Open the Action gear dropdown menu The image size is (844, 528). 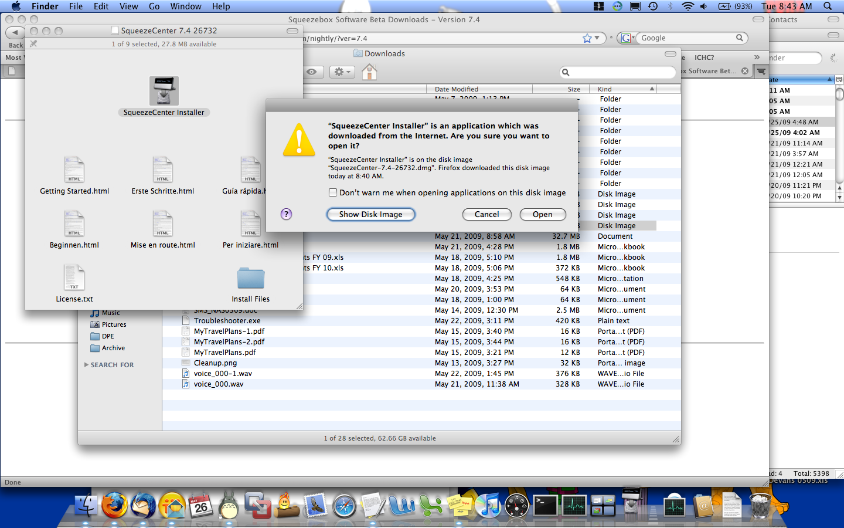(x=342, y=72)
